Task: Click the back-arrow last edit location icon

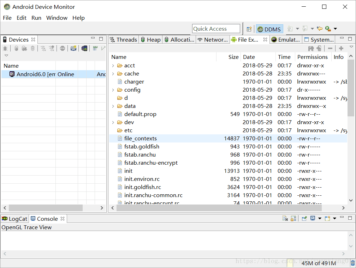Action: pos(319,29)
